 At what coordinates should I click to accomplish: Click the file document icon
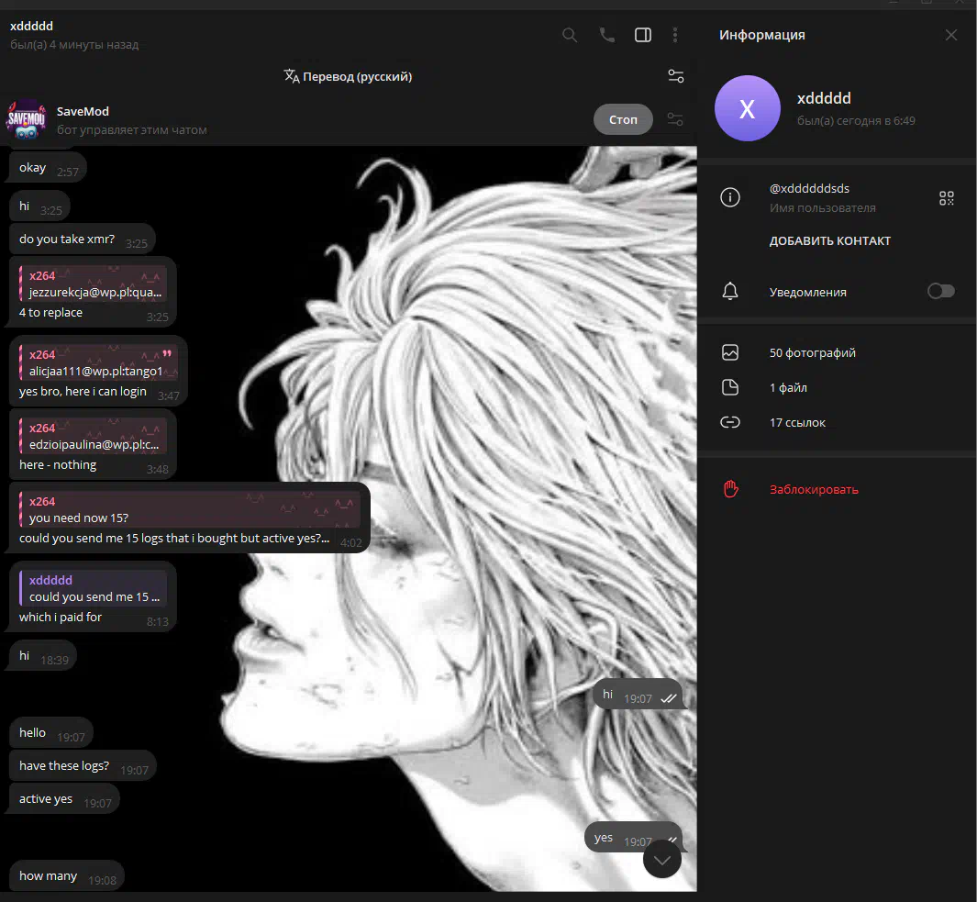pyautogui.click(x=730, y=388)
